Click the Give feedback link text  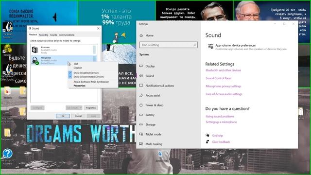tap(221, 142)
